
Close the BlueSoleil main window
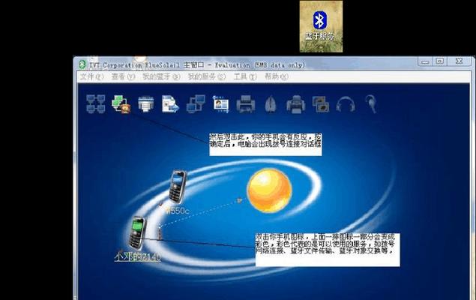460,61
